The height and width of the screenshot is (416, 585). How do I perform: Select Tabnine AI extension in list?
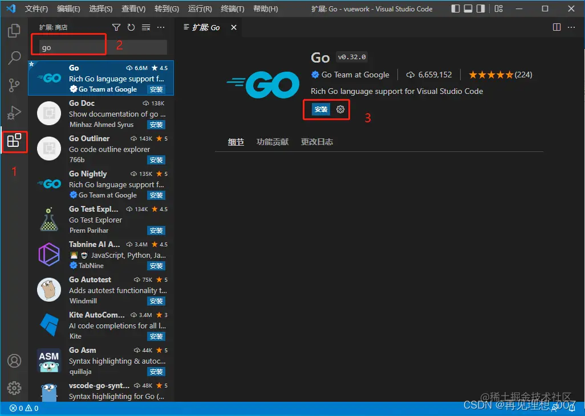coord(101,255)
